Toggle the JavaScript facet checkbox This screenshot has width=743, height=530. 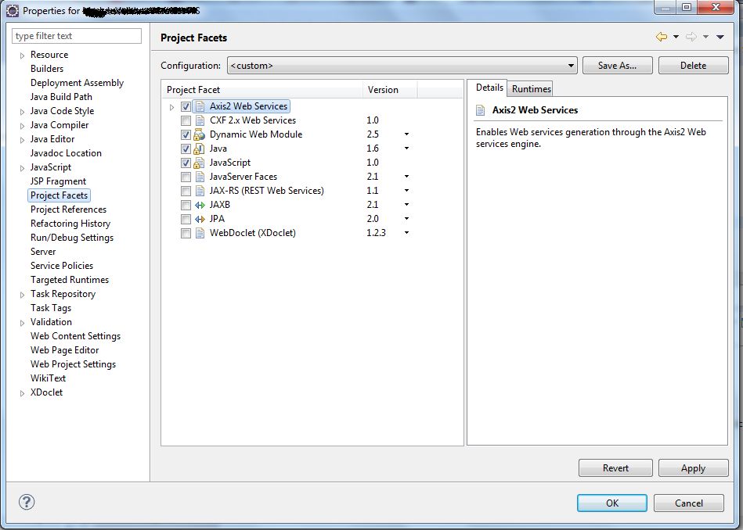pyautogui.click(x=186, y=163)
